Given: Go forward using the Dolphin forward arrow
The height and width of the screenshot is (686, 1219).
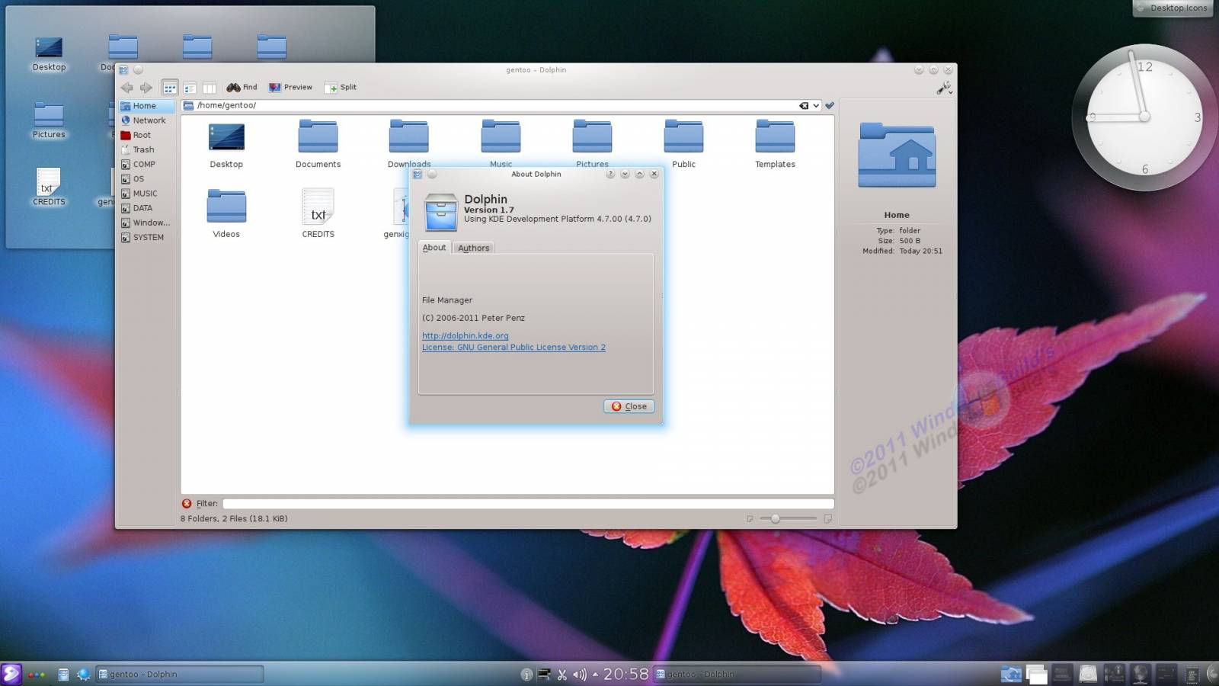Looking at the screenshot, I should point(146,88).
